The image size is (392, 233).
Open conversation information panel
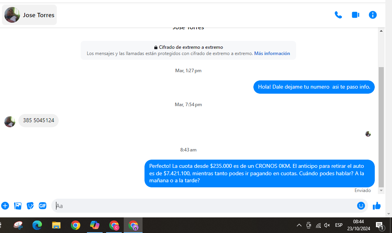coord(372,15)
